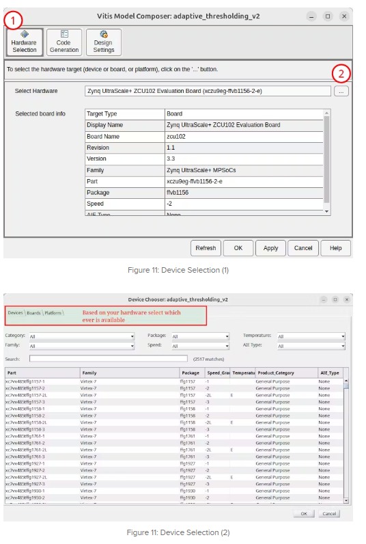Click Cancel in the Vitis Model Composer window
Screen dimensions: 366x544
pos(303,248)
